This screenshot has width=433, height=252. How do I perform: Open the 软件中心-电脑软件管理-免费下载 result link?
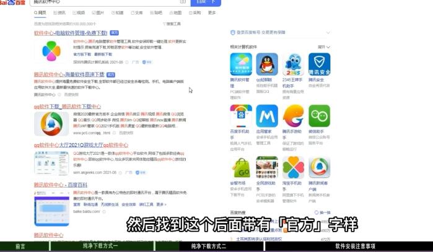click(x=71, y=33)
